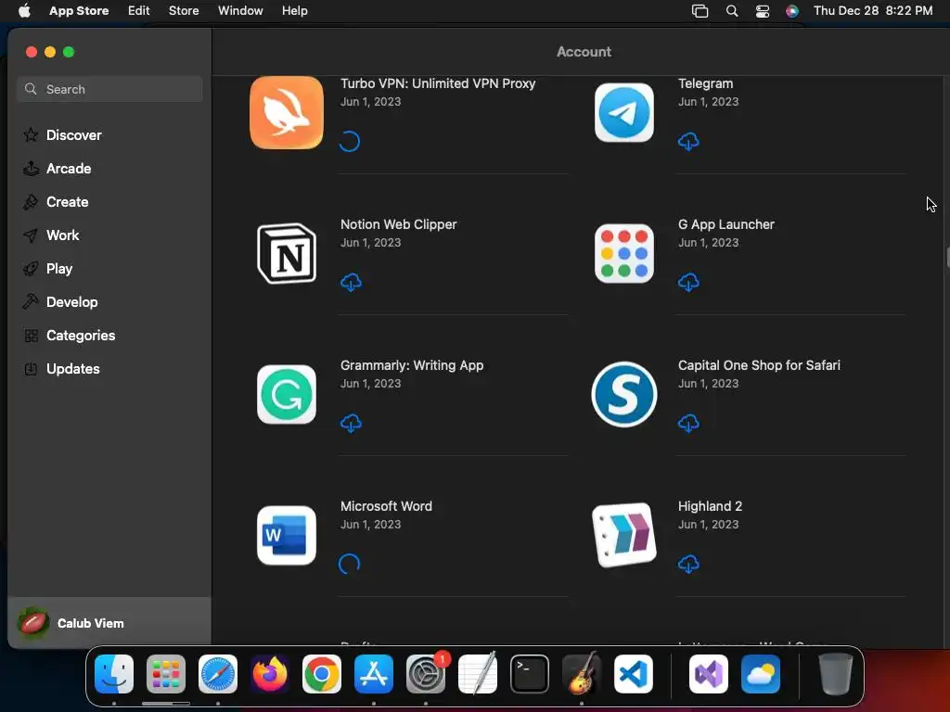Launch Visual Studio from the Dock

point(709,674)
